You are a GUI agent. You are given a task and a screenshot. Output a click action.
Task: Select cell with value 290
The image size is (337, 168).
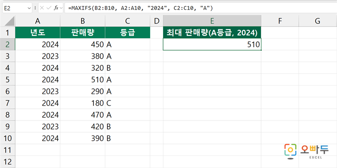click(83, 91)
